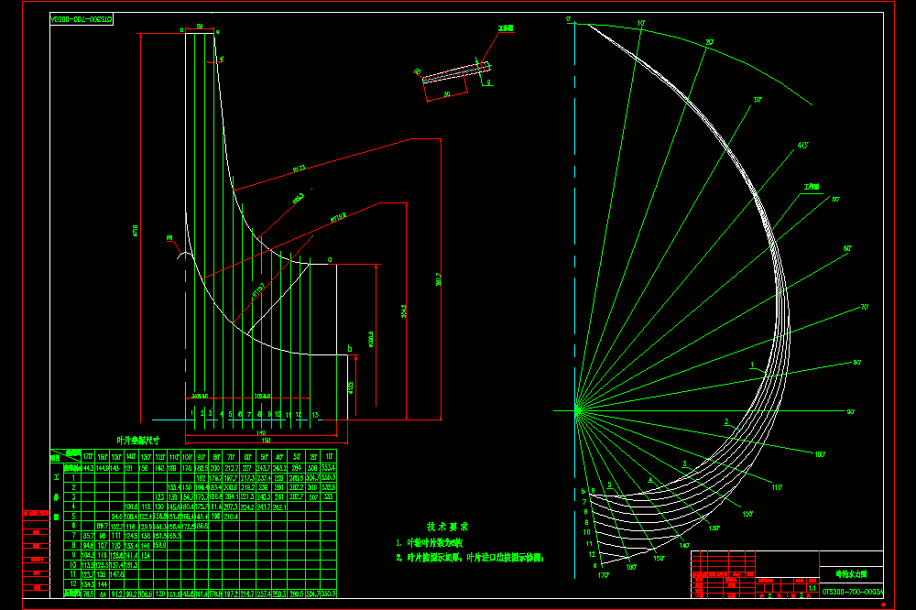Image resolution: width=916 pixels, height=610 pixels.
Task: Pick the 30° ray label in plan view
Action: click(758, 100)
